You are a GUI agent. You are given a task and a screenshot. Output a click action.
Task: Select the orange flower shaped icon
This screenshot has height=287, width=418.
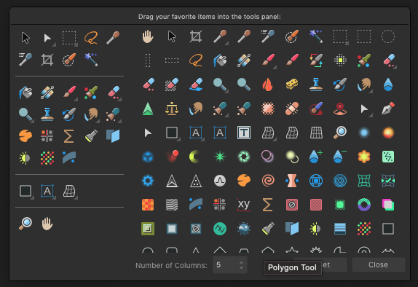point(364,157)
